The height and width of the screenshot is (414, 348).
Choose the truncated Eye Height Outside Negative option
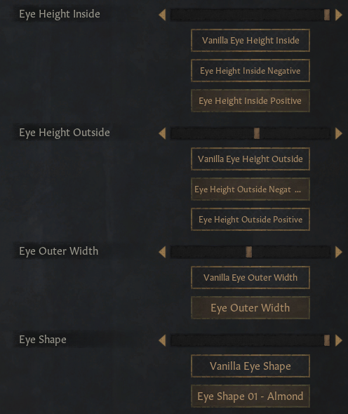[250, 189]
